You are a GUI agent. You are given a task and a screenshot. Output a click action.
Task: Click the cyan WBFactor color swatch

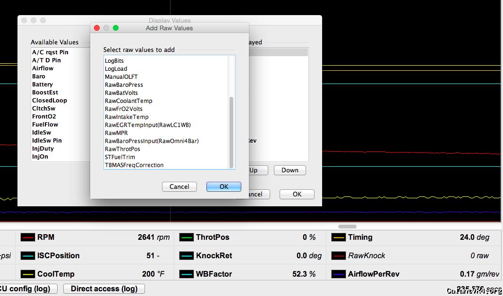click(187, 274)
